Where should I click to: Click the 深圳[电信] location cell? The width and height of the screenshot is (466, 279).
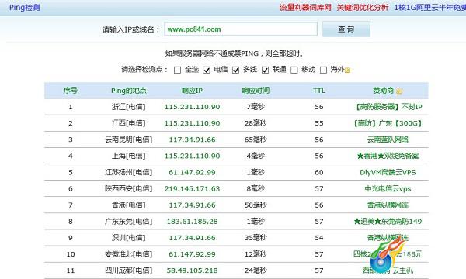[x=129, y=237]
